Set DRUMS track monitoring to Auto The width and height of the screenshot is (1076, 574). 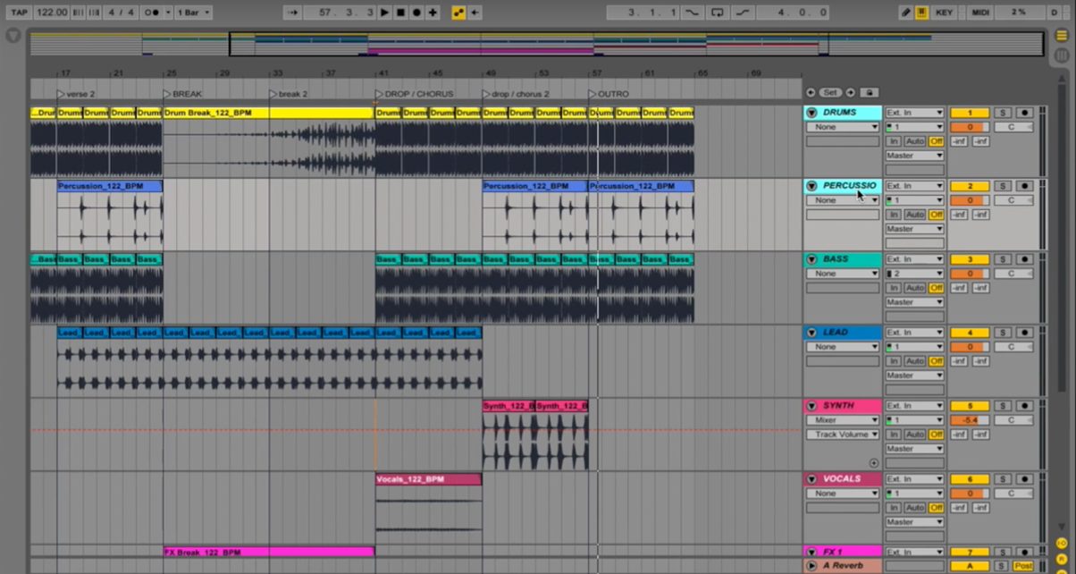pyautogui.click(x=915, y=140)
